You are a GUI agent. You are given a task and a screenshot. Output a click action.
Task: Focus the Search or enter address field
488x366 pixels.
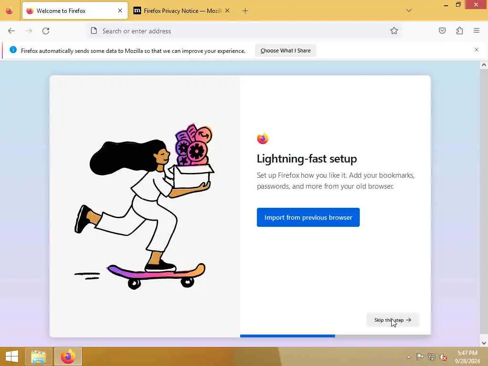244,31
